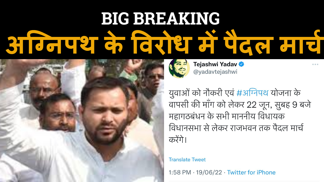Open the Twitter for iPhone source link
324x182 pixels.
point(251,172)
